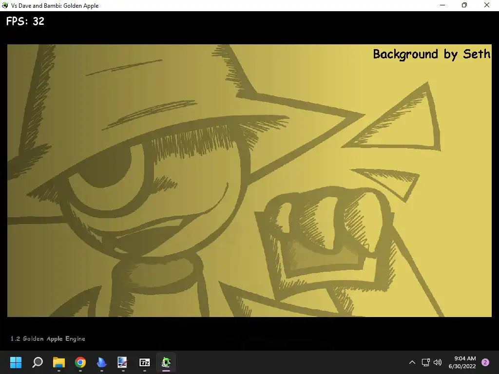The width and height of the screenshot is (499, 374).
Task: Close the Vs Dave and Bambi window
Action: pos(487,5)
